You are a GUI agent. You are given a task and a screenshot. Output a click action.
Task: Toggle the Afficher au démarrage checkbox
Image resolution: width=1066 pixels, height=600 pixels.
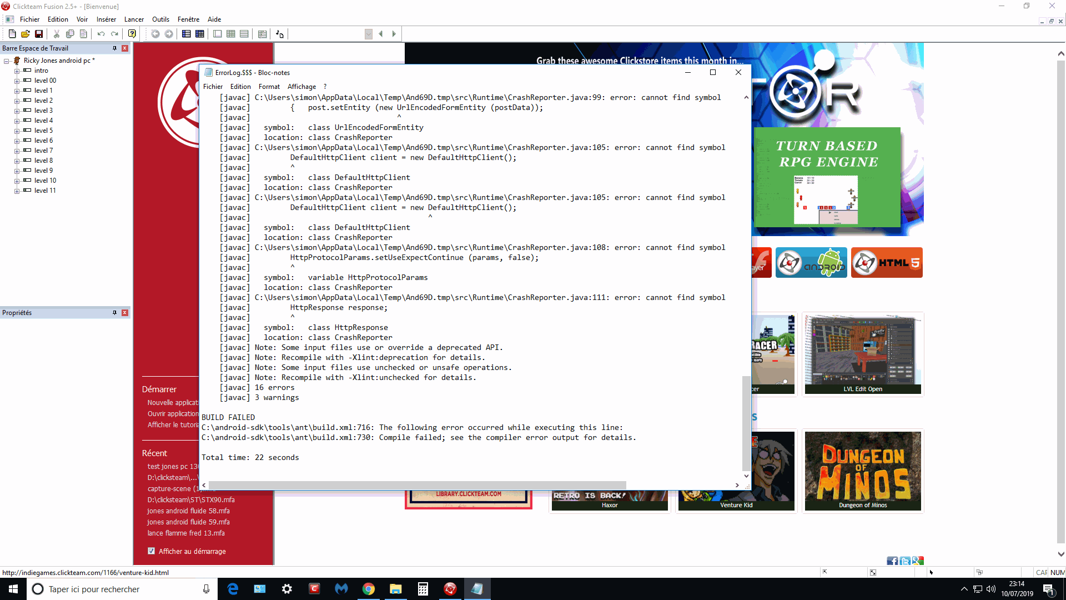[x=151, y=551]
